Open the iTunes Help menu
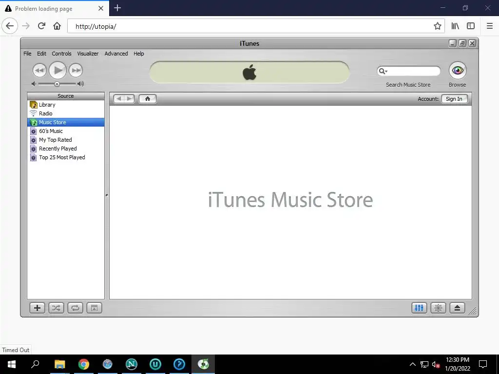 click(138, 54)
